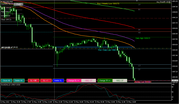This screenshot has height=104, width=179.
Task: Click the Prev Daily Low level label
Action: point(108,50)
